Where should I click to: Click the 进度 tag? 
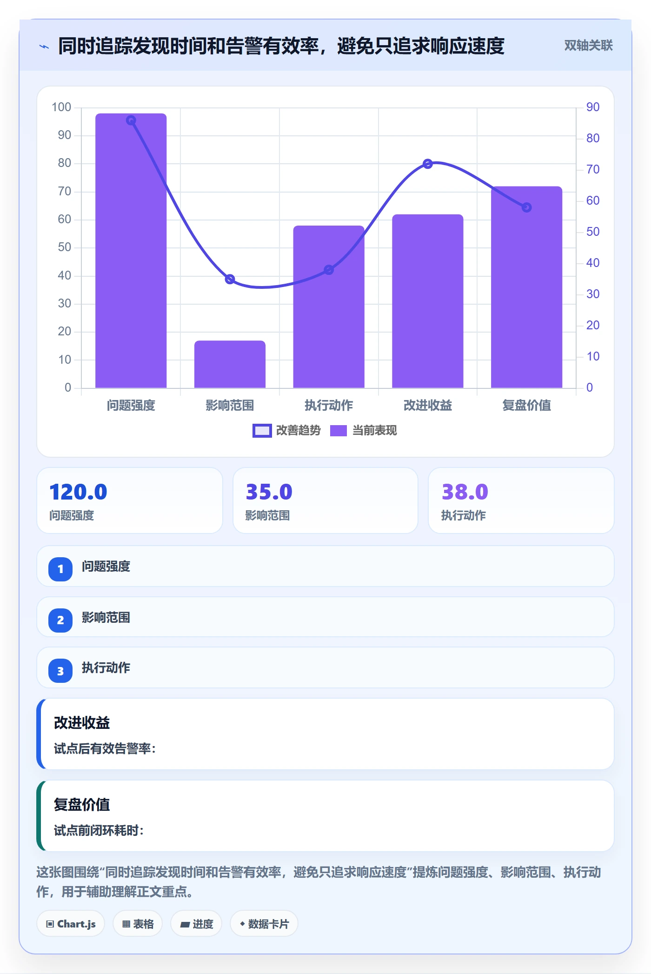[196, 924]
